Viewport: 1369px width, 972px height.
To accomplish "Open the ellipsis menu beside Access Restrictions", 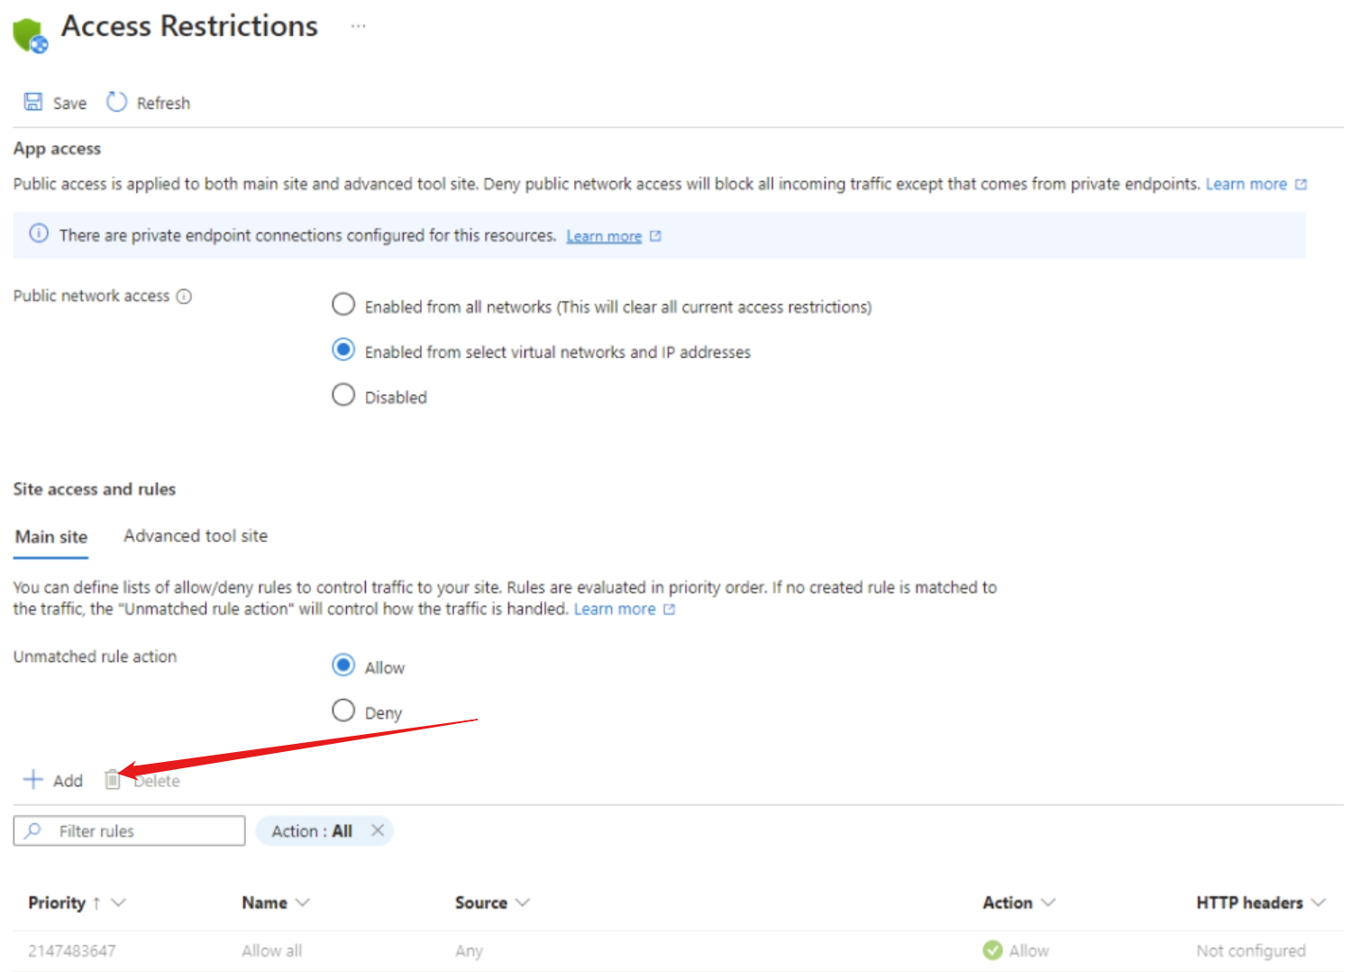I will click(x=359, y=26).
